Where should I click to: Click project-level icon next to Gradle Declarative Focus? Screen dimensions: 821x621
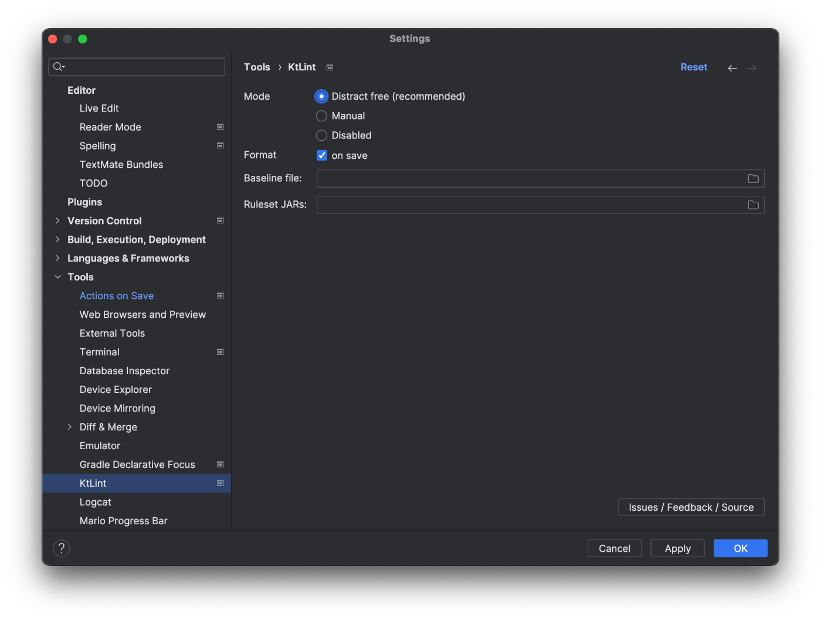tap(220, 464)
